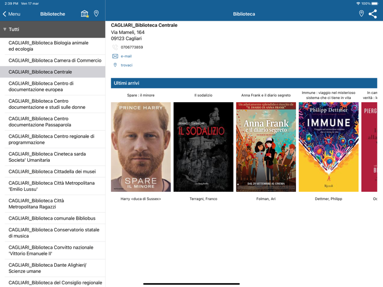
Task: Open the Spare Prince Harry book cover
Action: 141,147
